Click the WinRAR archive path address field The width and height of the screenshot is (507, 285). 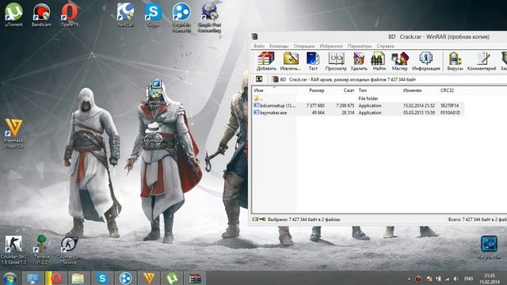coord(388,79)
